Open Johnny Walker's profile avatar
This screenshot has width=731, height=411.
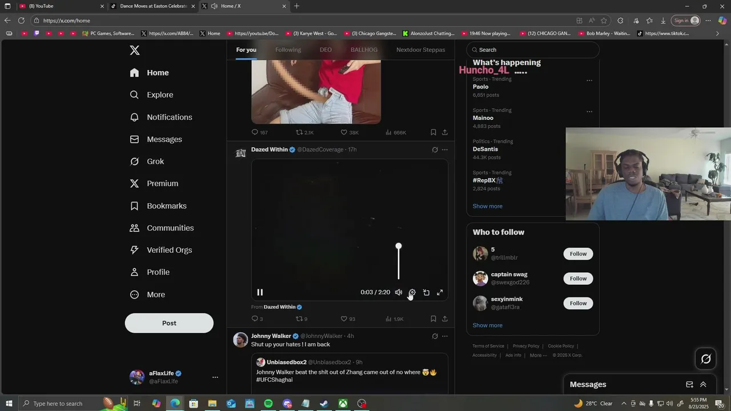coord(241,340)
